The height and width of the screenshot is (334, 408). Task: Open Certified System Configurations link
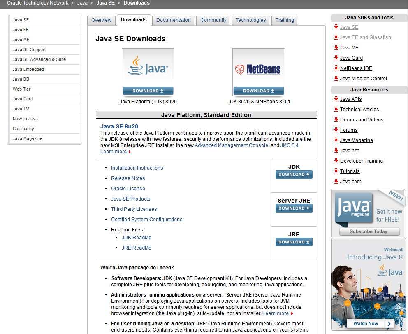point(146,220)
